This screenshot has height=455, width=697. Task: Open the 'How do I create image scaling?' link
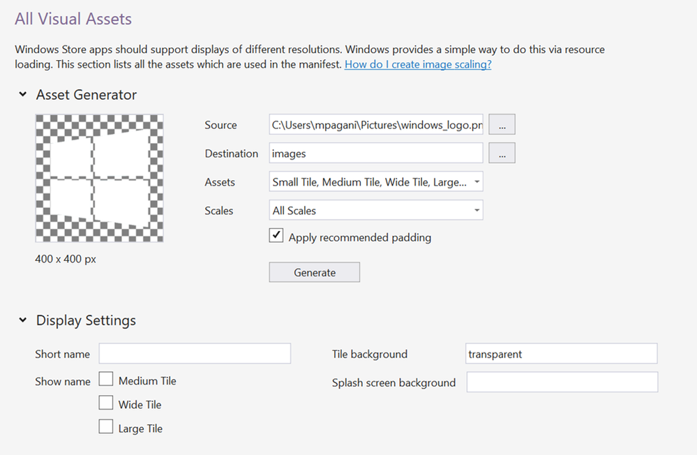[x=418, y=64]
